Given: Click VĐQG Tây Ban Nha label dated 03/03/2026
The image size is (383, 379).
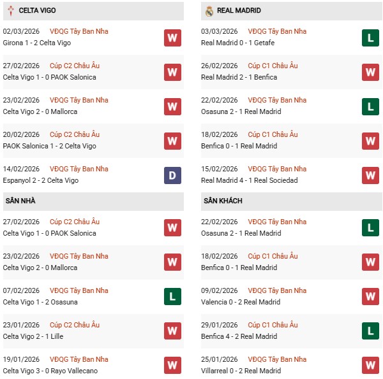Looking at the screenshot, I should point(276,31).
